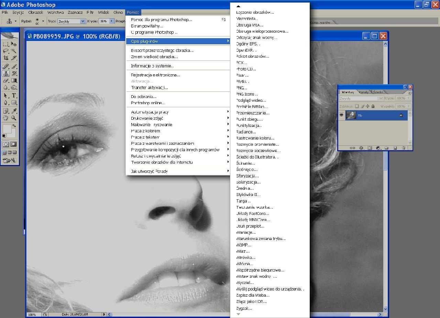Image resolution: width=440 pixels, height=318 pixels.
Task: Click the foreground color swatch
Action: coord(7,129)
